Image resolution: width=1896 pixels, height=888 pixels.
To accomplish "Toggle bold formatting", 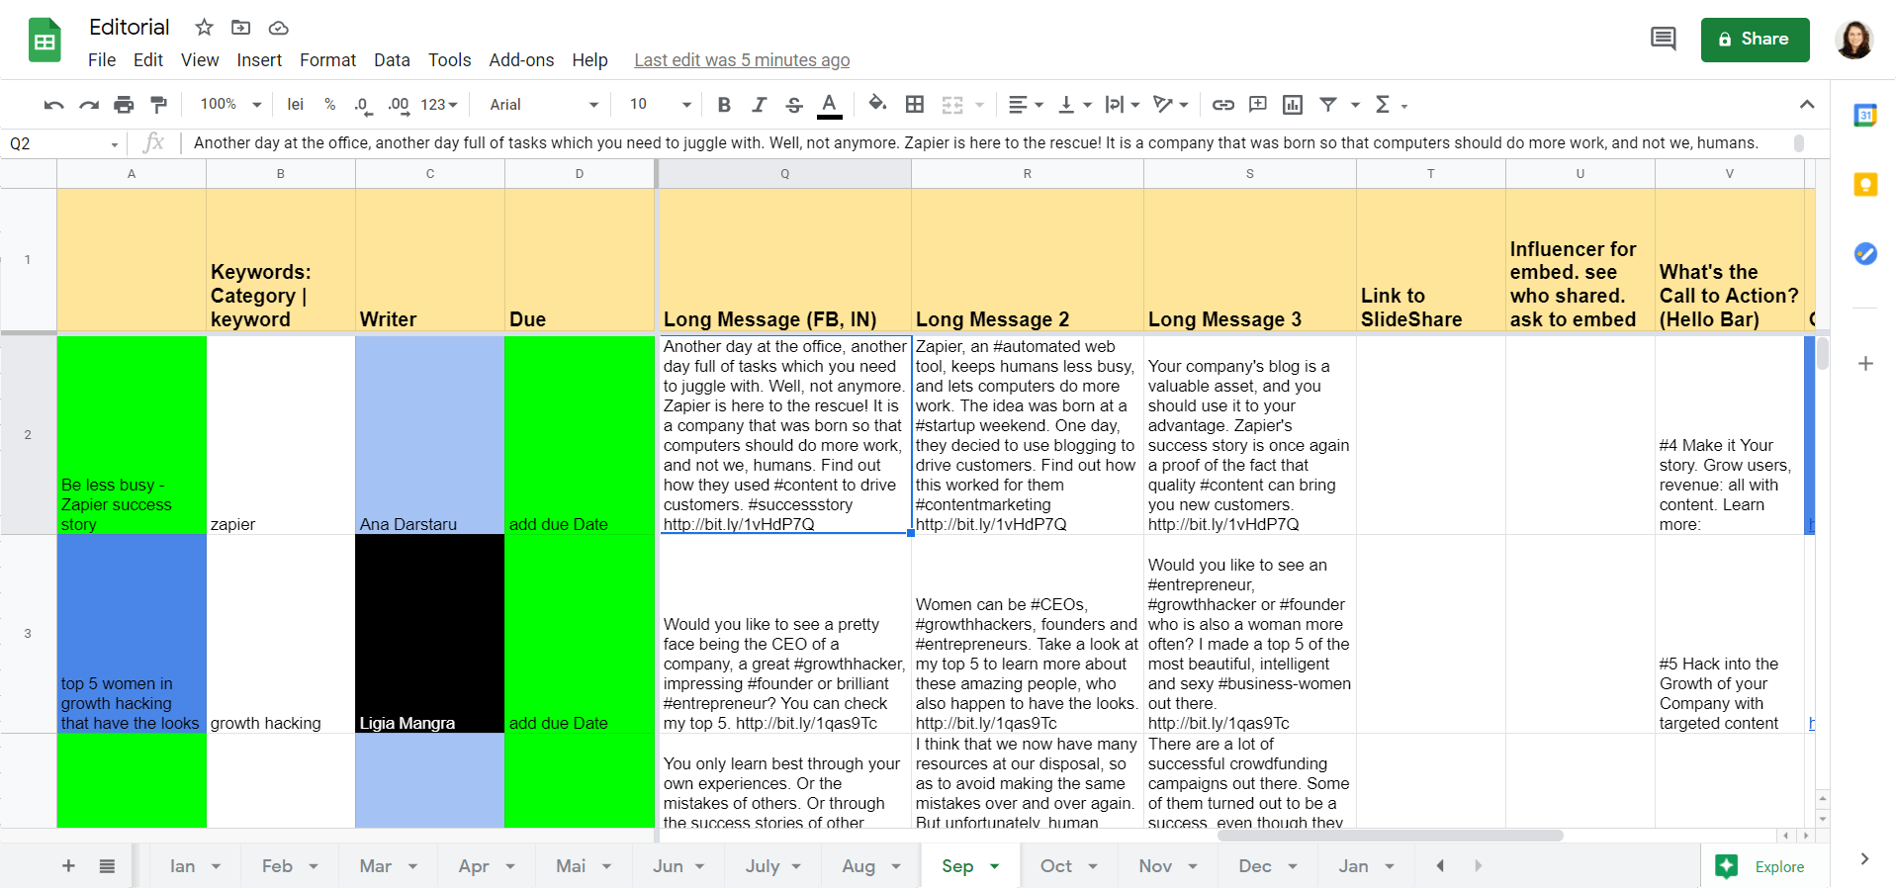I will point(724,105).
